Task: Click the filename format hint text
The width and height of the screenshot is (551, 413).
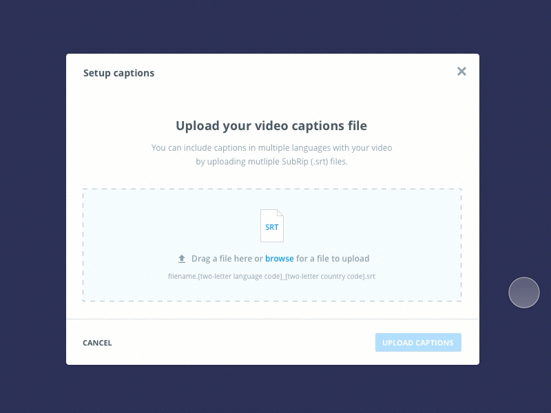Action: tap(272, 276)
